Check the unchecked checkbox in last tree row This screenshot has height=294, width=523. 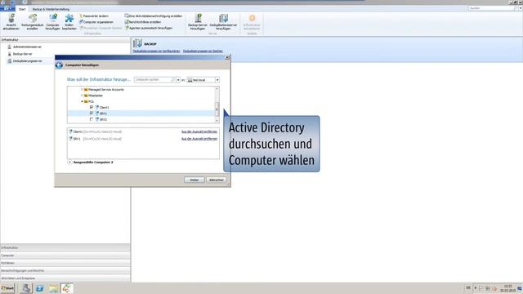[92, 119]
